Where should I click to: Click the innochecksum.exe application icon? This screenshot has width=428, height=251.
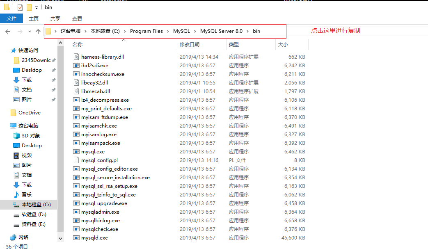click(x=76, y=74)
